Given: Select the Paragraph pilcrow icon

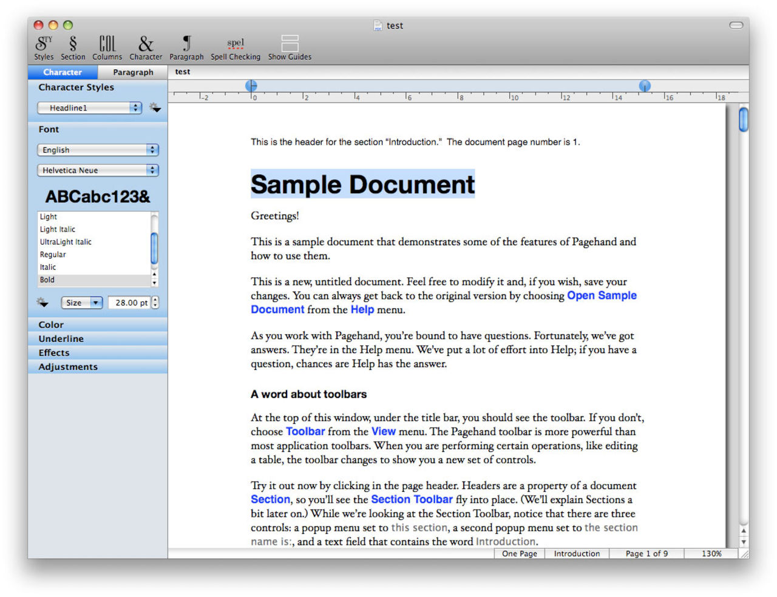Looking at the screenshot, I should point(186,47).
